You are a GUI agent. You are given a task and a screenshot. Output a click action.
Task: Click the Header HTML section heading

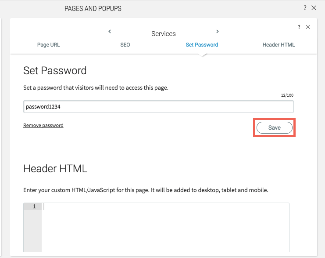[x=55, y=168]
